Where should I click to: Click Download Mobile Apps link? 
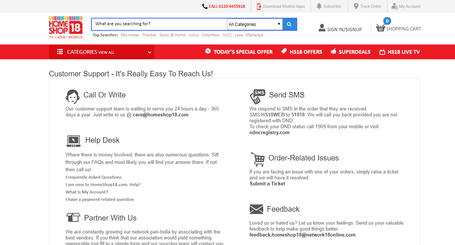pyautogui.click(x=284, y=6)
